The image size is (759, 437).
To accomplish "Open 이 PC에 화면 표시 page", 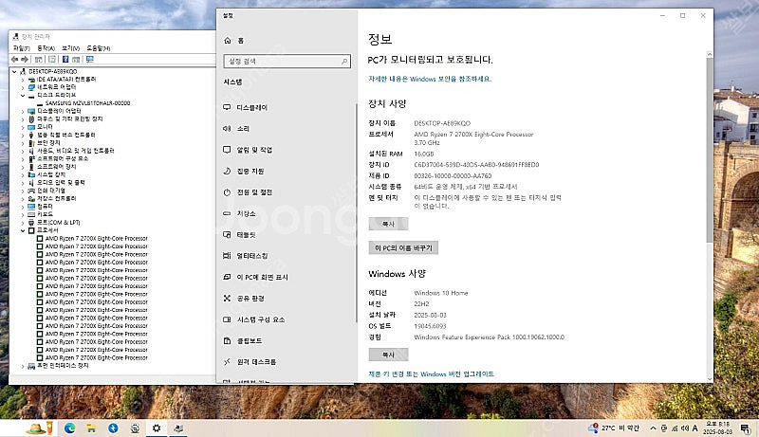I will coord(286,277).
